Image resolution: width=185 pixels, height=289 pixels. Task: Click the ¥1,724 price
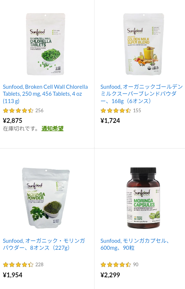[110, 121]
